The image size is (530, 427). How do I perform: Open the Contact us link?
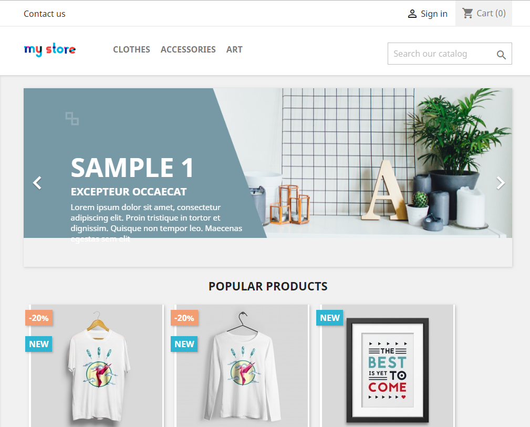45,14
